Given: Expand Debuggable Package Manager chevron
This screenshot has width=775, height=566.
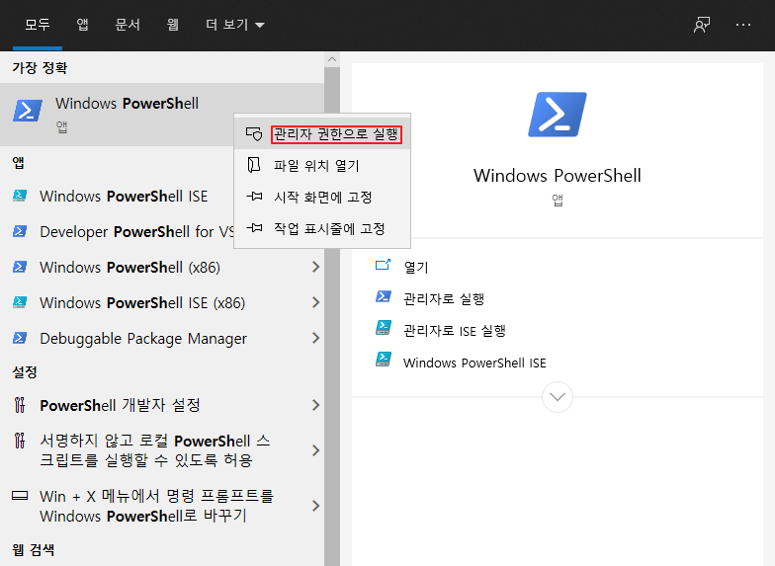Looking at the screenshot, I should pos(316,338).
